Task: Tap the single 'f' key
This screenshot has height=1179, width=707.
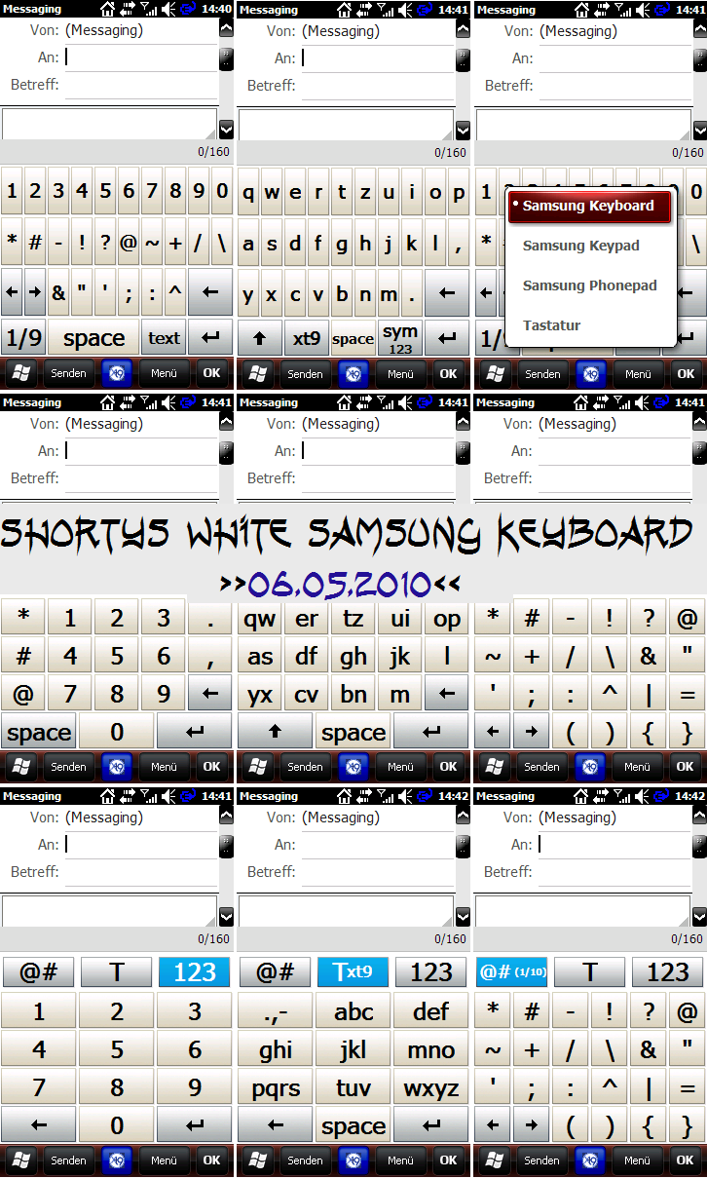Action: (318, 243)
